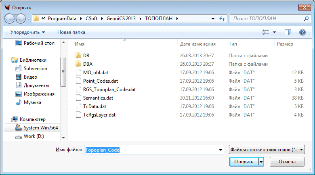Click the Отмена button

(x=287, y=162)
